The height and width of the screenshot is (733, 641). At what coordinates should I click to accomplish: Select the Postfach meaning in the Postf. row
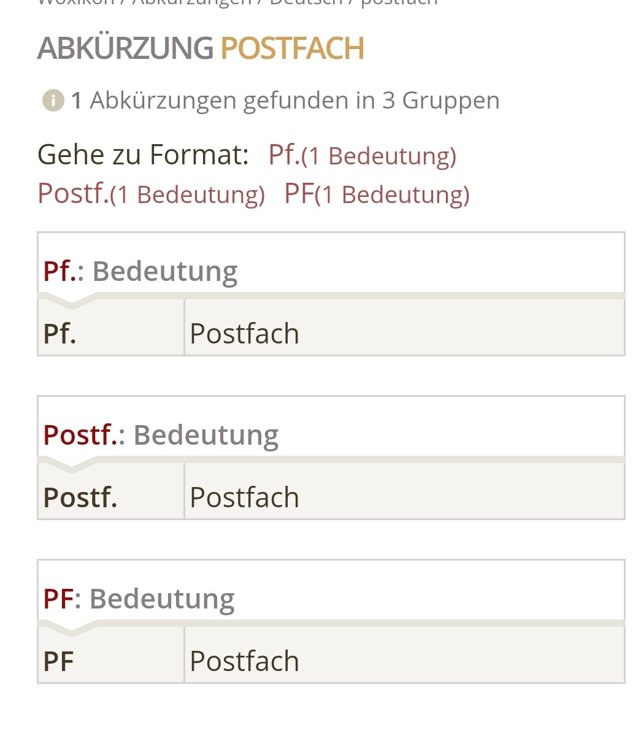[x=244, y=497]
